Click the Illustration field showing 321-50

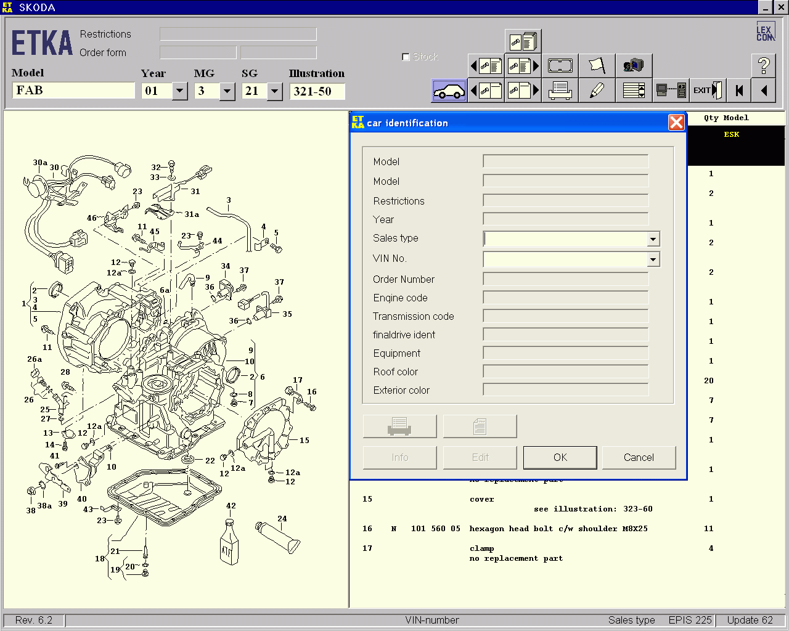(317, 91)
